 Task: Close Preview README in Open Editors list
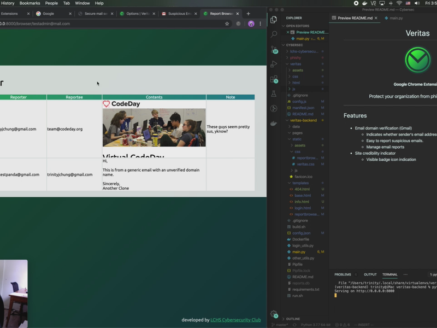coord(288,32)
